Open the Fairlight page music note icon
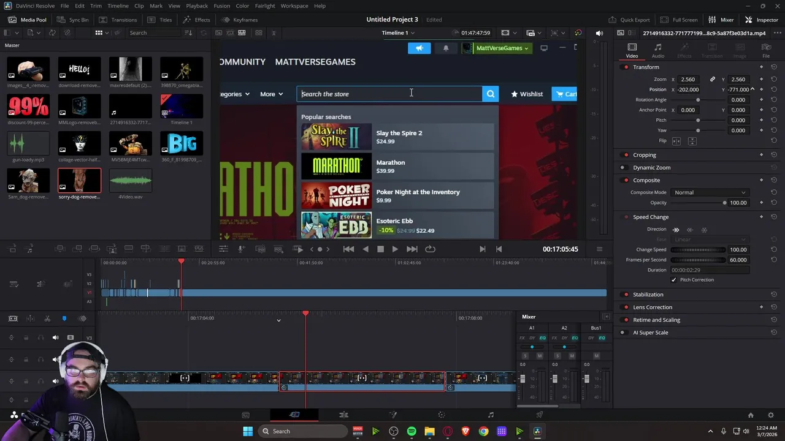The image size is (785, 441). pyautogui.click(x=491, y=415)
